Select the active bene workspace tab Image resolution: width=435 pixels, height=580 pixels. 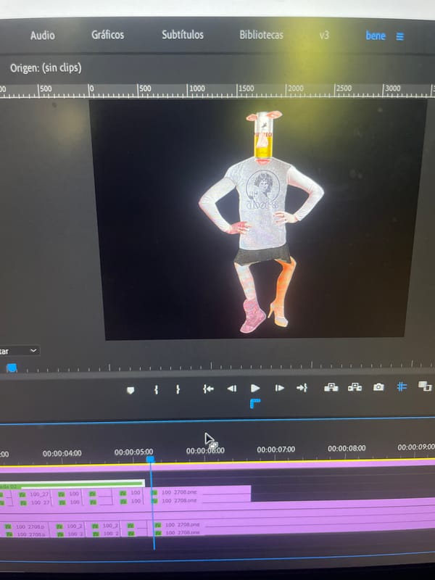(376, 36)
